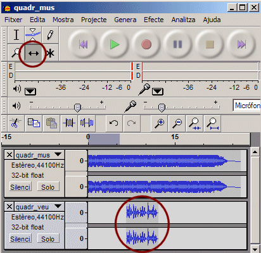Open the Efecte menu
The width and height of the screenshot is (261, 253).
pyautogui.click(x=154, y=20)
